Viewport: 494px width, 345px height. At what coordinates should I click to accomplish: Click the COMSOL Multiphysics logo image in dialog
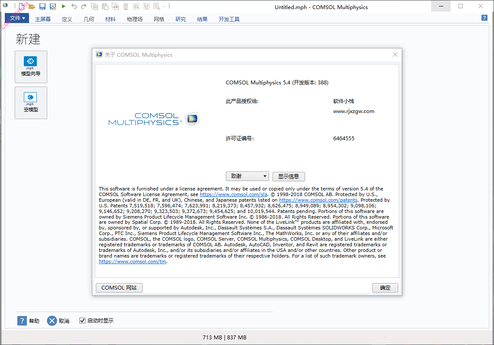(154, 119)
